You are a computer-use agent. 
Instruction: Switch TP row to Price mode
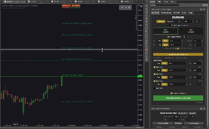(159, 41)
